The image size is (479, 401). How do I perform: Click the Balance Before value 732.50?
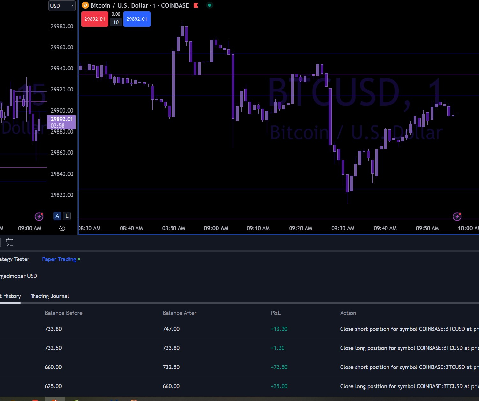coord(53,348)
